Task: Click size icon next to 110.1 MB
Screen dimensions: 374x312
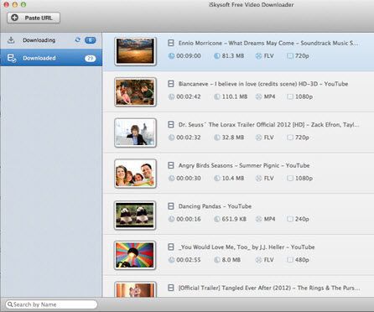Action: pos(217,96)
